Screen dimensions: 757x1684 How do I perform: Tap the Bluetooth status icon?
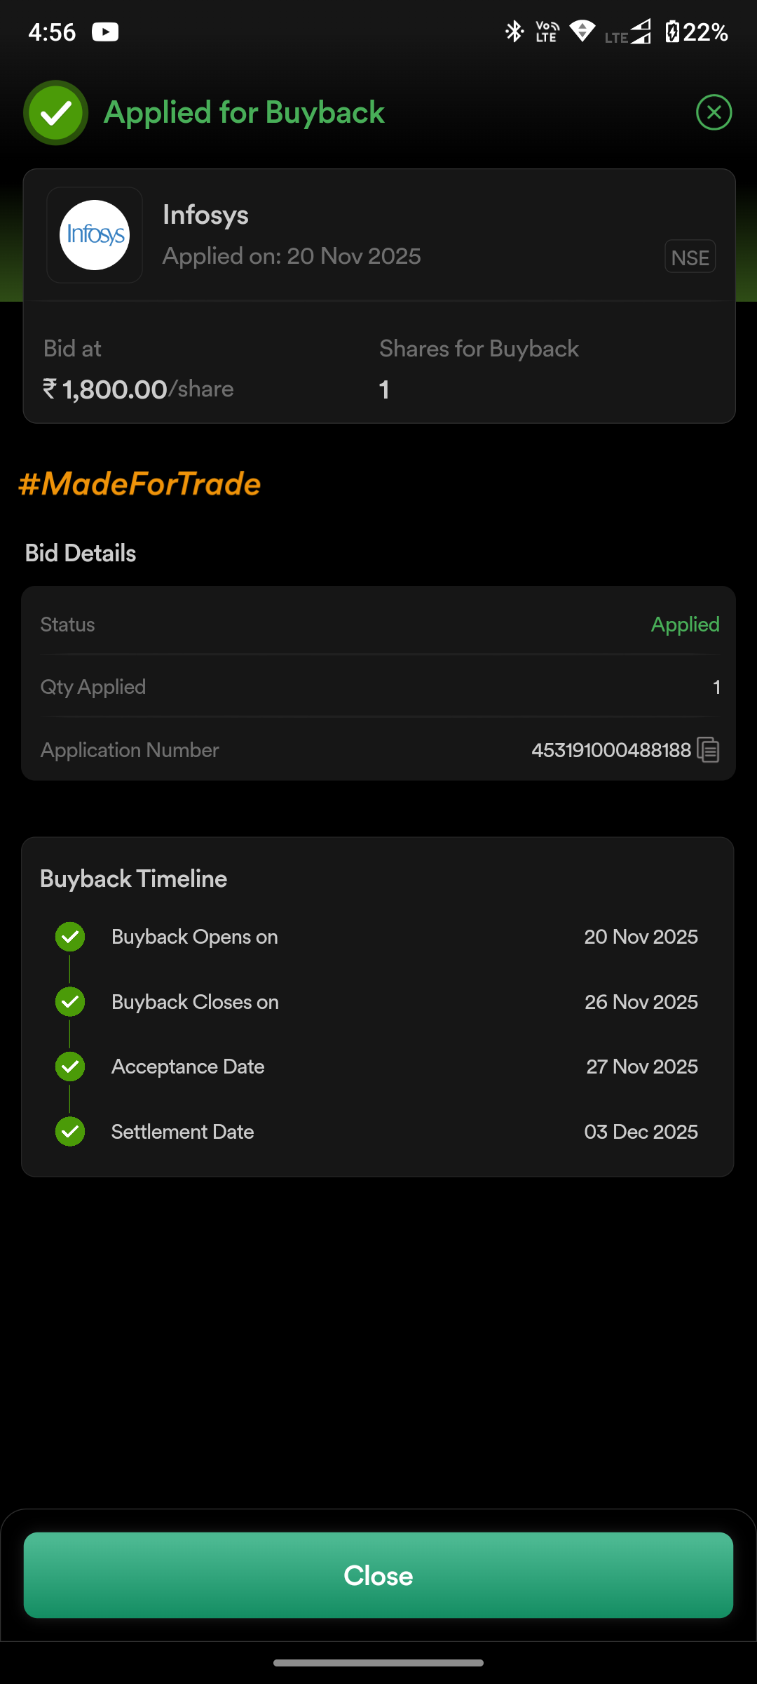(x=514, y=32)
